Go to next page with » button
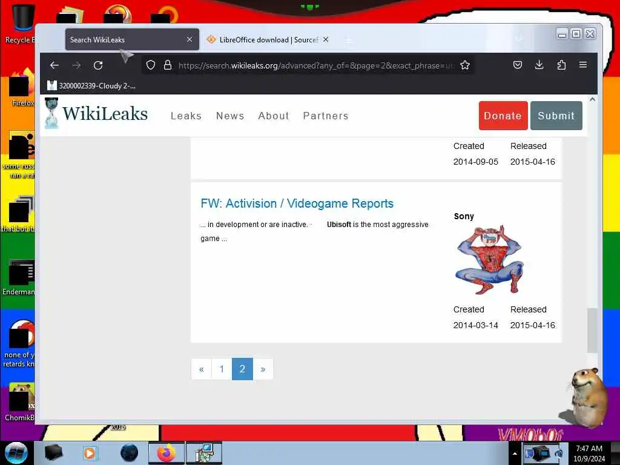 (x=263, y=369)
